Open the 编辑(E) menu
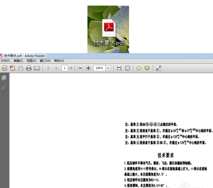Image resolution: width=213 pixels, height=188 pixels. pyautogui.click(x=18, y=61)
